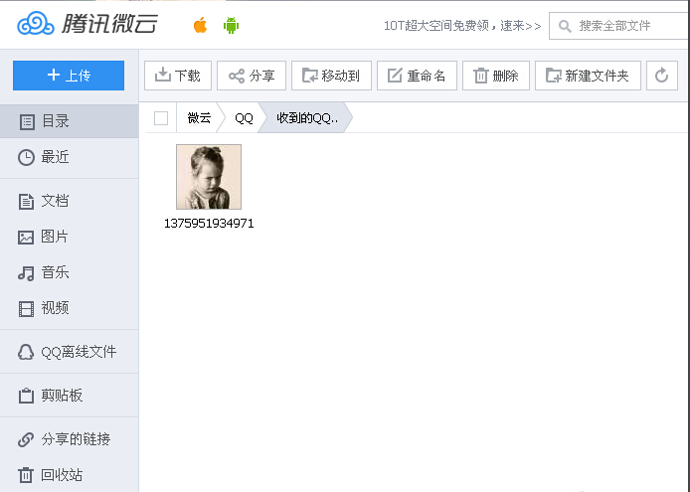
Task: Click the 下载 download button
Action: pyautogui.click(x=178, y=76)
